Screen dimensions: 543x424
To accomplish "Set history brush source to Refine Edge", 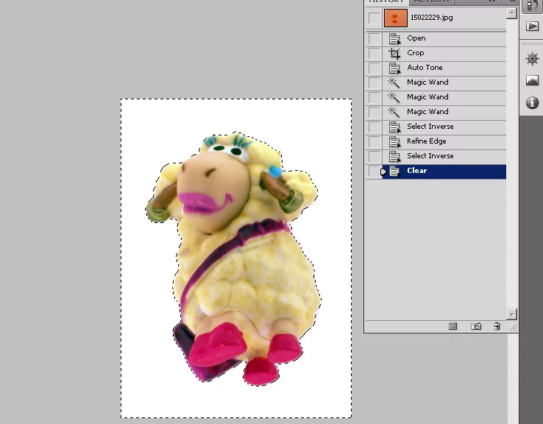I will 374,141.
